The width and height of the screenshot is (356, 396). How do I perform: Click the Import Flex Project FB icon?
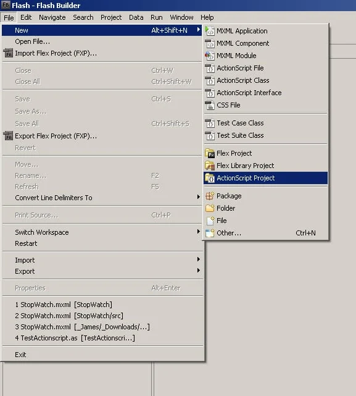(x=8, y=53)
